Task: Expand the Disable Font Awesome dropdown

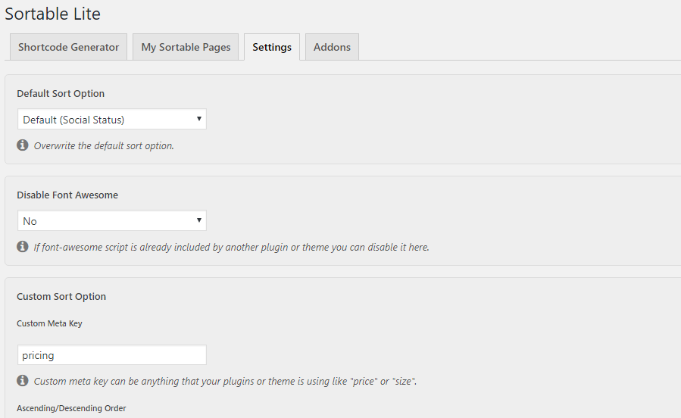Action: pos(112,220)
